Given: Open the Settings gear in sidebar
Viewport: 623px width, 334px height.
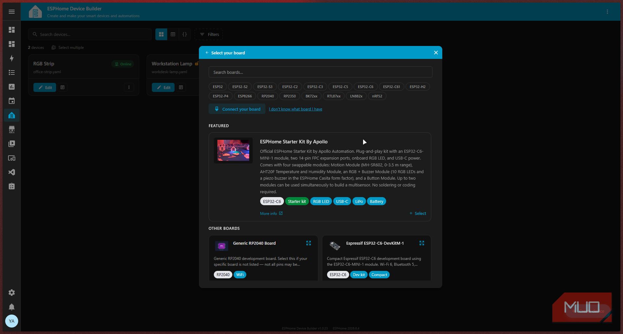Looking at the screenshot, I should pos(12,293).
